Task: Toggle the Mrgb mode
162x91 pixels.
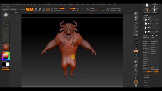Action: (x=56, y=8)
